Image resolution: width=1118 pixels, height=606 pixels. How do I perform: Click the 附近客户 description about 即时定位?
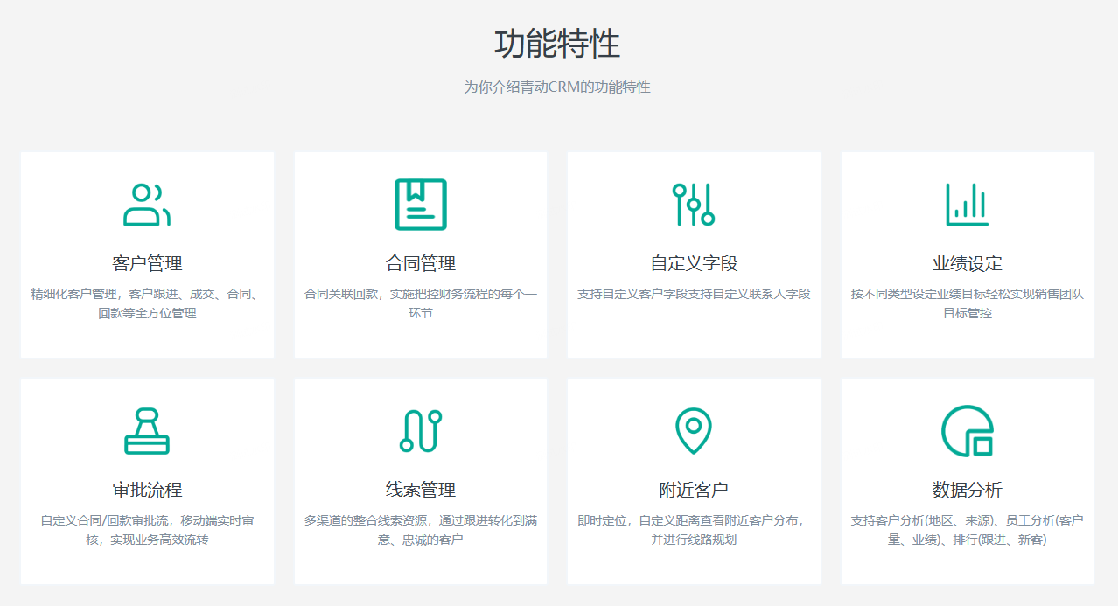pyautogui.click(x=694, y=530)
